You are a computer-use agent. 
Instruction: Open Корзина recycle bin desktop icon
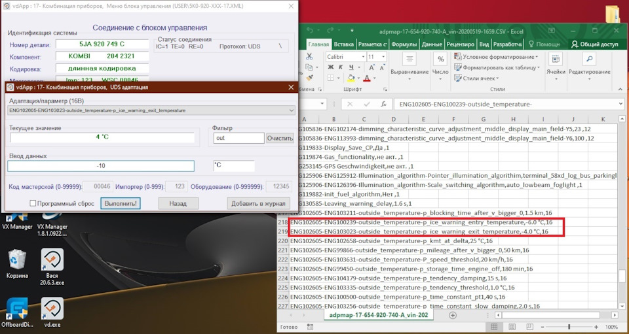point(17,263)
